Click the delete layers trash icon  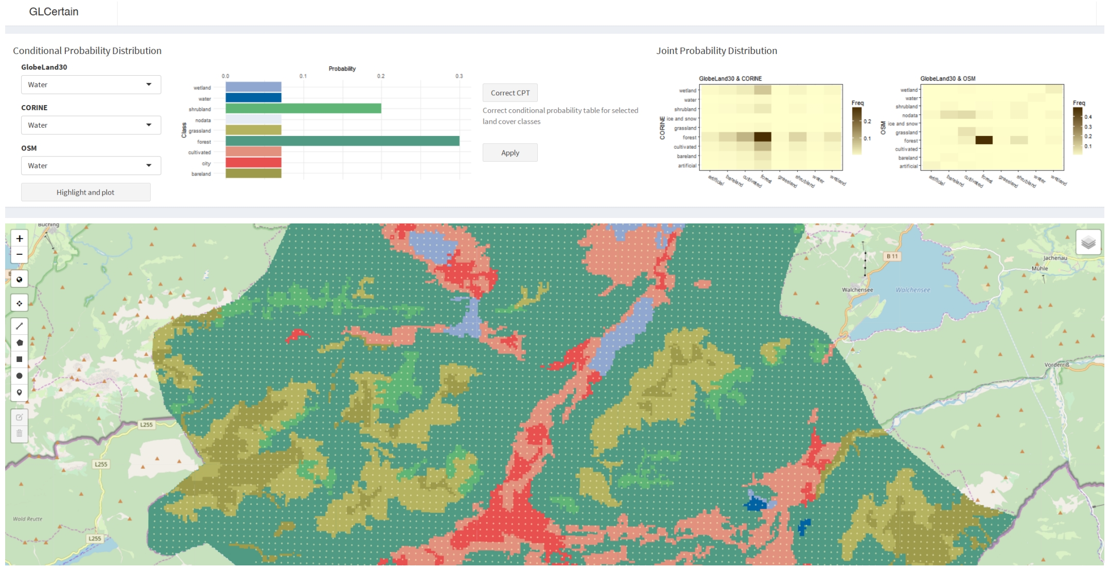coord(20,434)
